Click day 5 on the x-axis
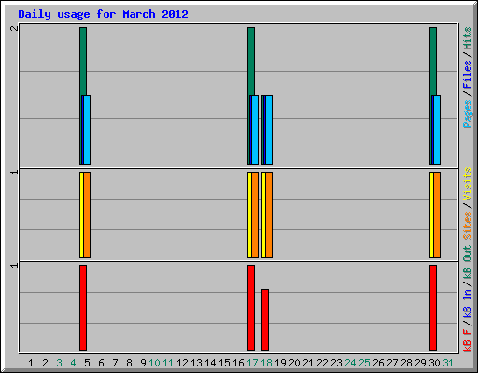The height and width of the screenshot is (373, 478). (x=87, y=363)
